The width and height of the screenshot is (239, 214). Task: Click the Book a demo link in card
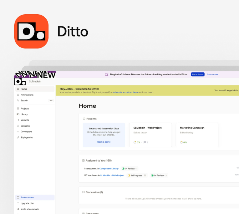point(104,142)
